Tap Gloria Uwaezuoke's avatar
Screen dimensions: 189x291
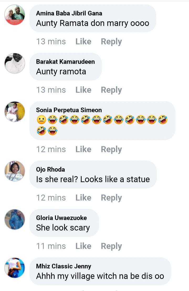click(15, 219)
